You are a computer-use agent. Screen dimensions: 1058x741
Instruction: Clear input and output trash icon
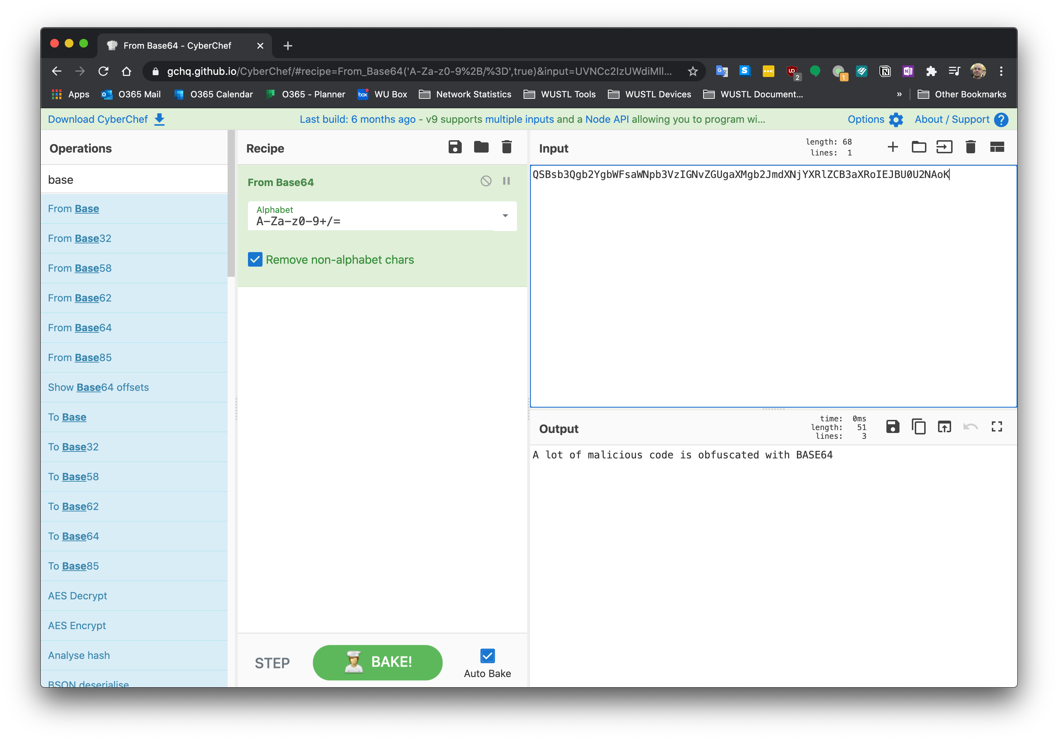pos(970,147)
